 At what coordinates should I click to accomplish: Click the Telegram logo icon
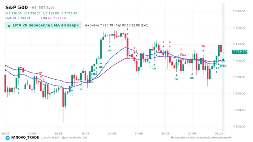[8, 138]
